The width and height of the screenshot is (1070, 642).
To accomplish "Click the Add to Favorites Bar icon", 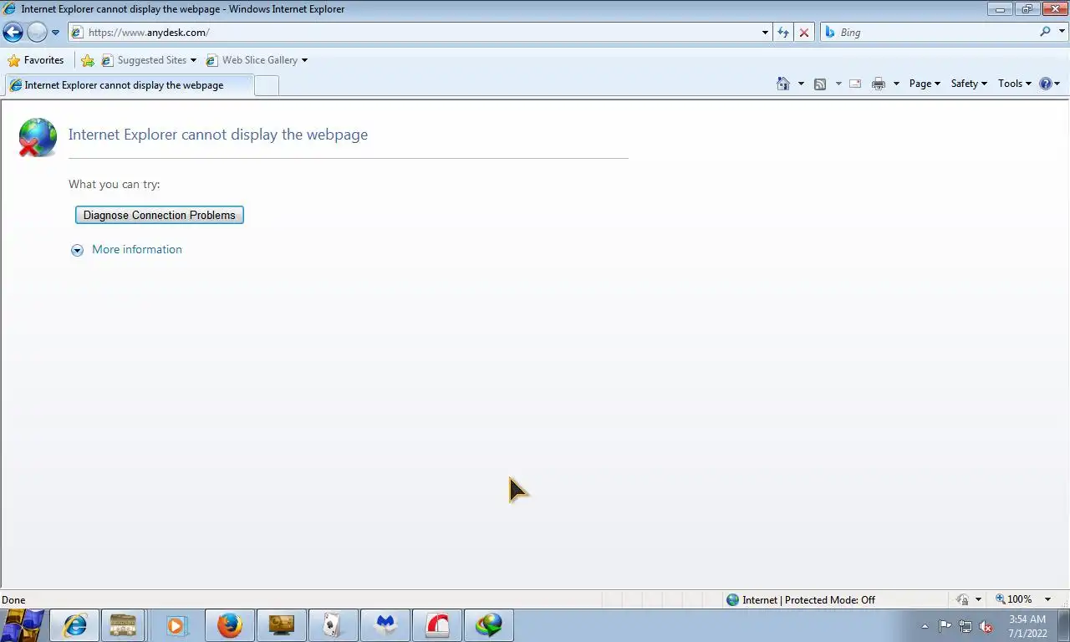I will pyautogui.click(x=88, y=60).
